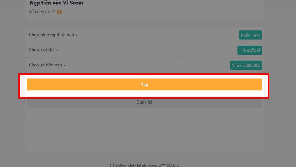
Task: Click the gold Scoin coin icon
Action: click(x=60, y=12)
